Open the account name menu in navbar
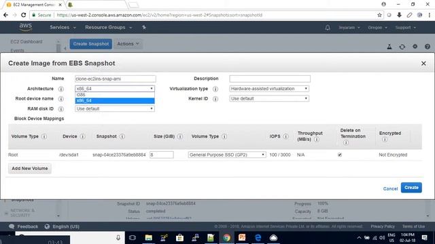Viewport: 435px width, 244px height. click(349, 28)
